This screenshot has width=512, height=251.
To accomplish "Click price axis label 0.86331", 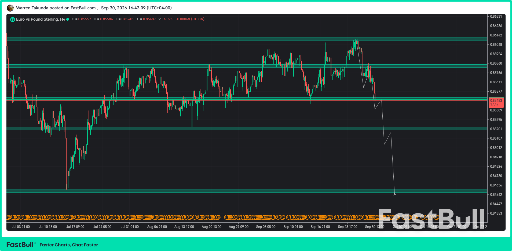I will (x=496, y=16).
